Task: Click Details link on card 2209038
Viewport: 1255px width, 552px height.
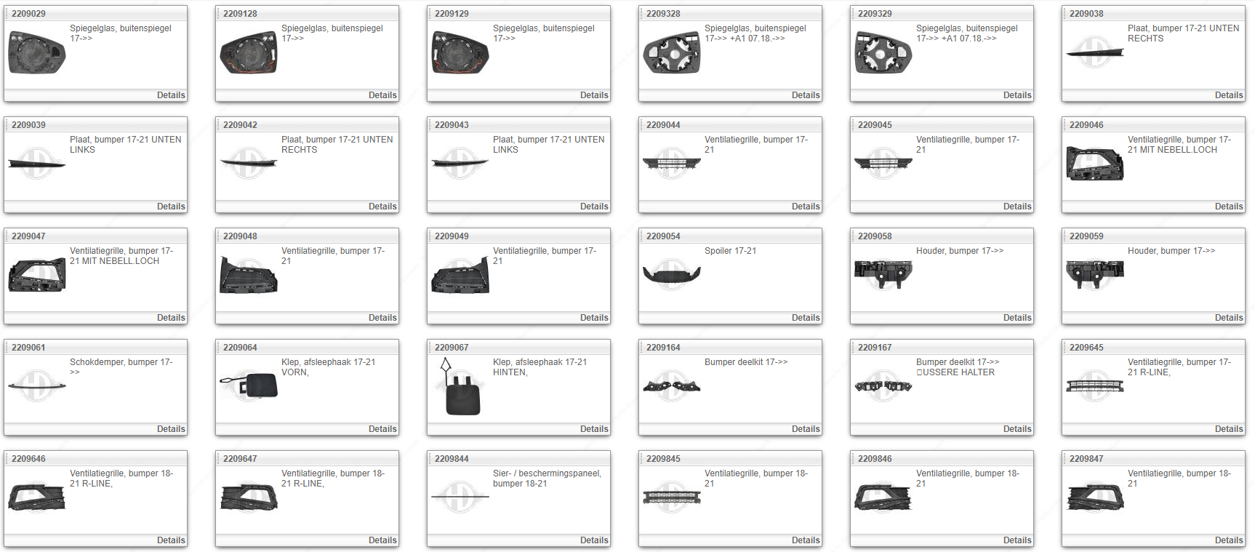Action: click(1228, 95)
